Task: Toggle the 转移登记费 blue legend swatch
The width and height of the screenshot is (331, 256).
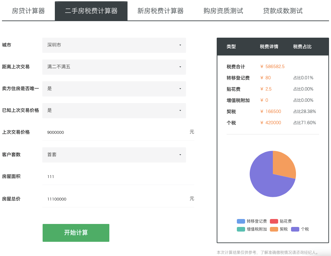Action: click(241, 221)
